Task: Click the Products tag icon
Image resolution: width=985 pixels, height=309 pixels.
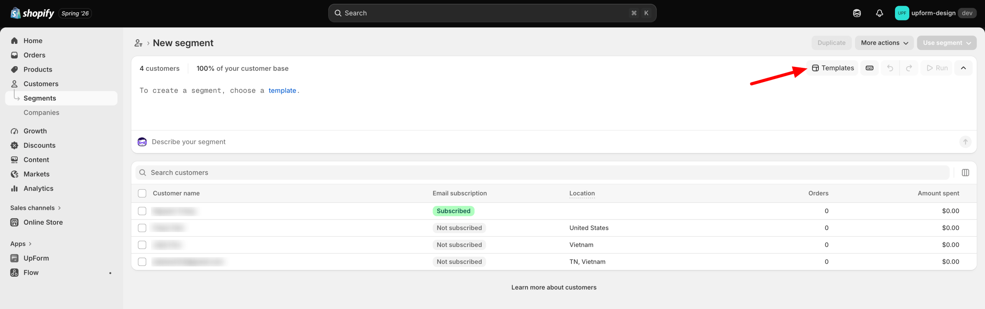Action: 15,70
